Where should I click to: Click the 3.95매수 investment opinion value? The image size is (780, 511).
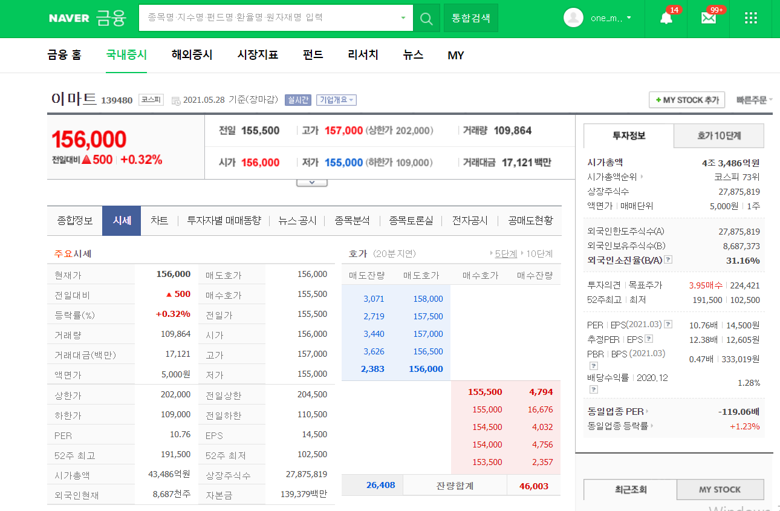point(706,285)
